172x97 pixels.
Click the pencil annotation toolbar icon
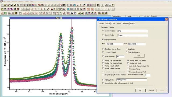(81, 5)
